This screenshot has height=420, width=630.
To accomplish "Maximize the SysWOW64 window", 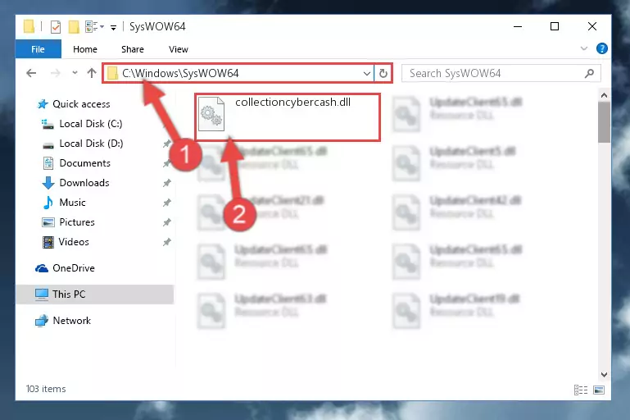I will 555,26.
